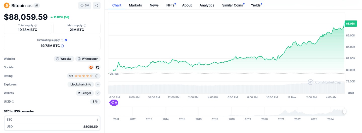The width and height of the screenshot is (362, 133).
Task: Open the NFTs tab
Action: (x=171, y=5)
